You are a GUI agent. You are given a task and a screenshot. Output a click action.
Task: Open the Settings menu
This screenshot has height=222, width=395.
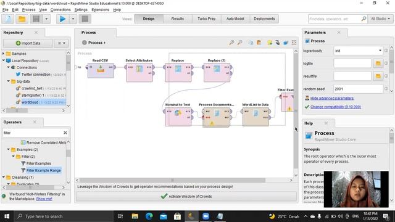click(81, 10)
